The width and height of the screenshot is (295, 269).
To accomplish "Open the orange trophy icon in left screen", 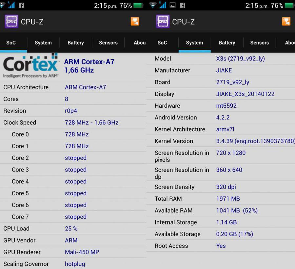I will pos(135,21).
